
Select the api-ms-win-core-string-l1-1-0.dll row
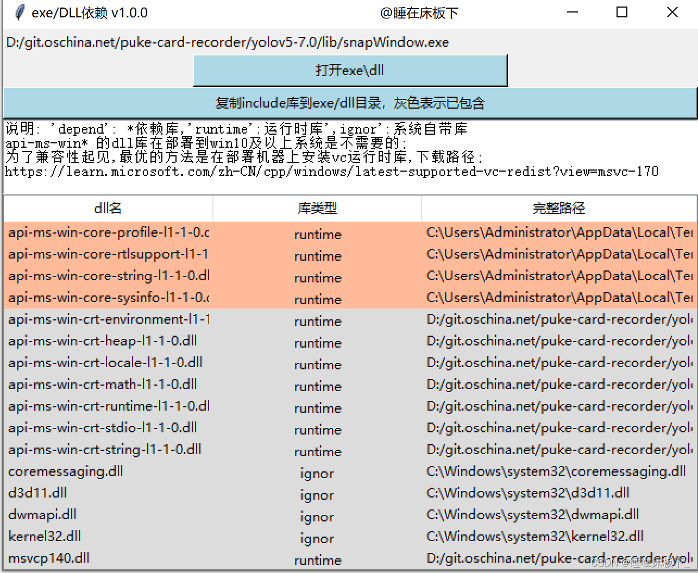click(x=350, y=276)
